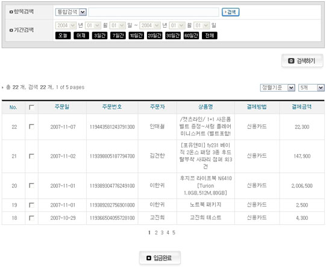Check the checkbox for order No. 18
326x267 pixels.
tap(31, 218)
